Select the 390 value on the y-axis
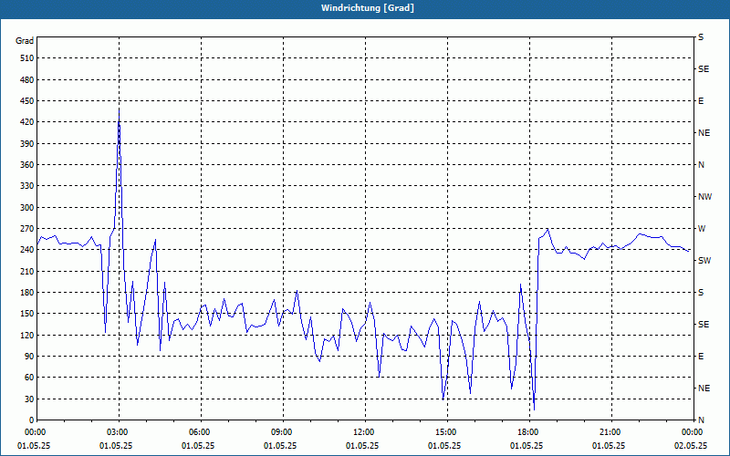This screenshot has height=456, width=730. (27, 144)
